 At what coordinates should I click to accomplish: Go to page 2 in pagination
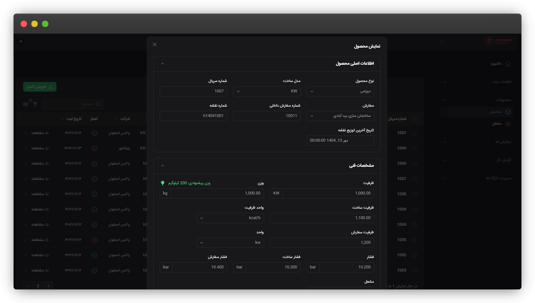(x=38, y=286)
